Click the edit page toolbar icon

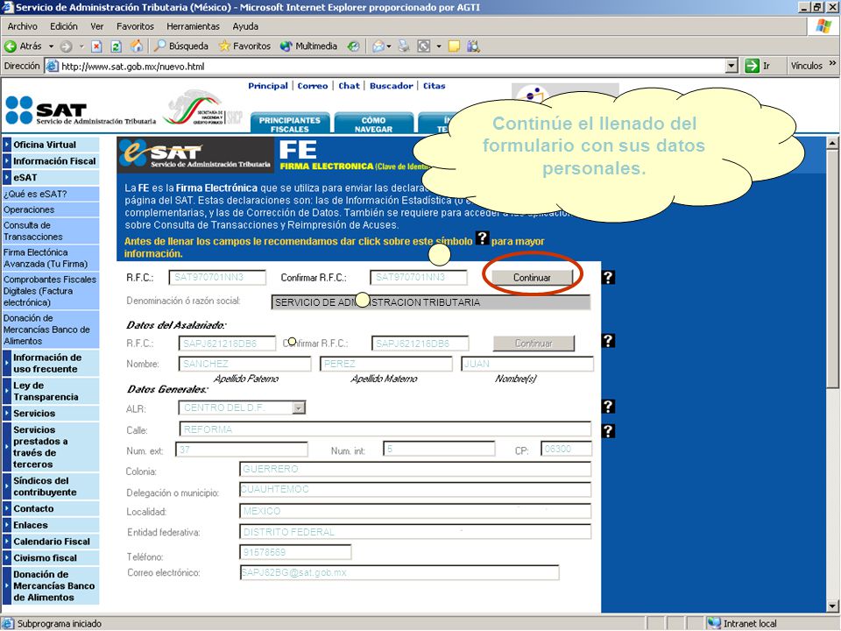coord(424,46)
